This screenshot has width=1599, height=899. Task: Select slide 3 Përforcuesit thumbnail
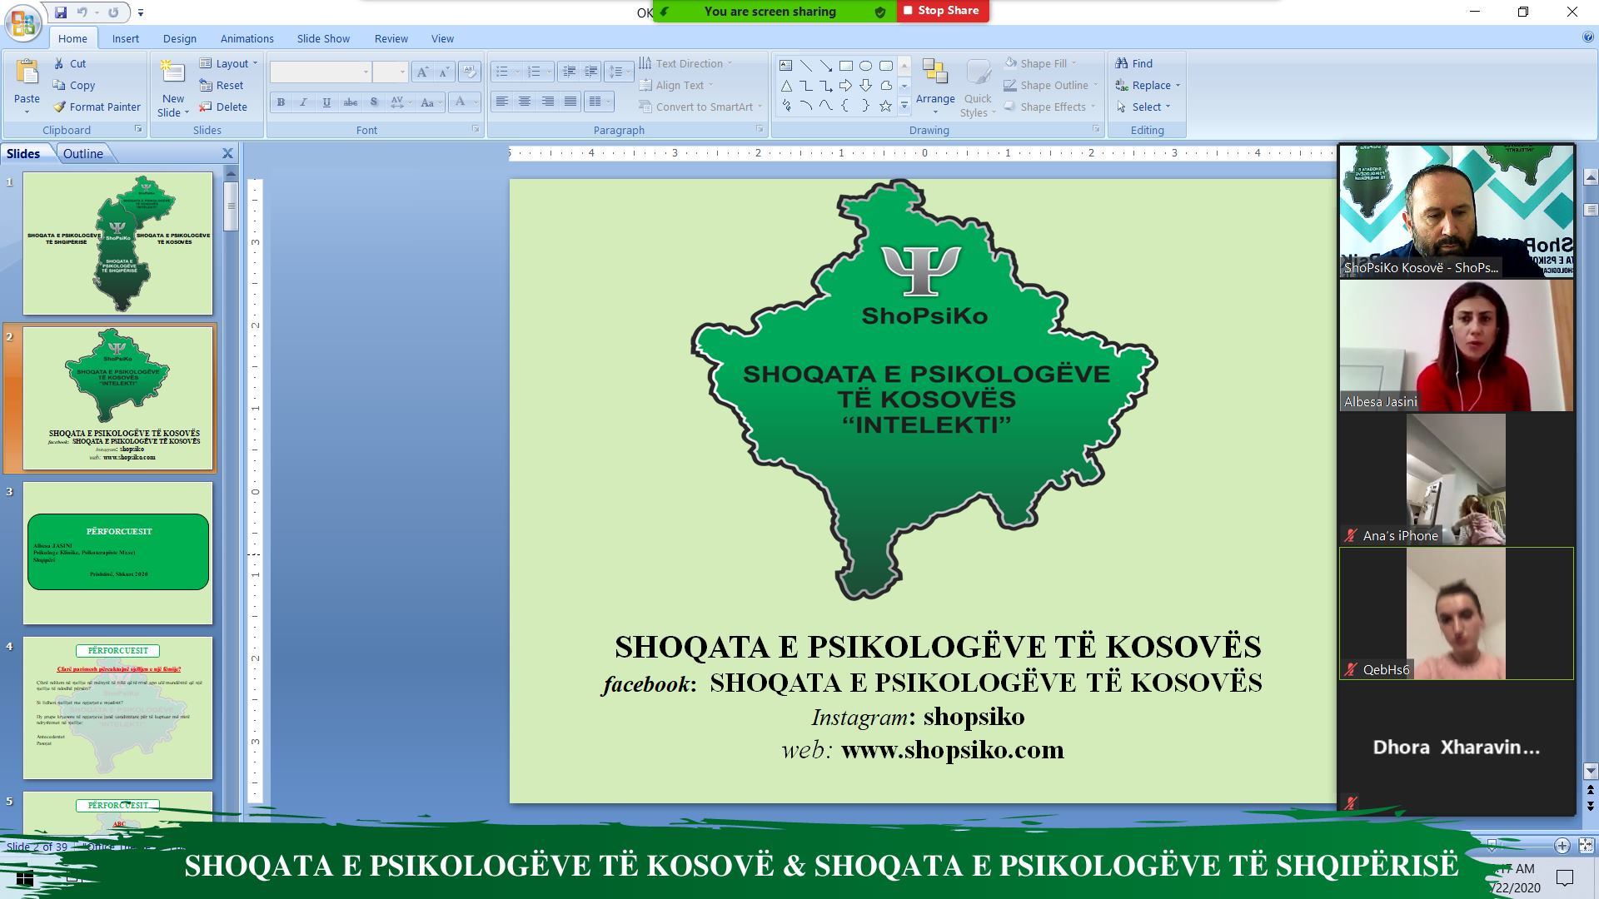(x=117, y=553)
